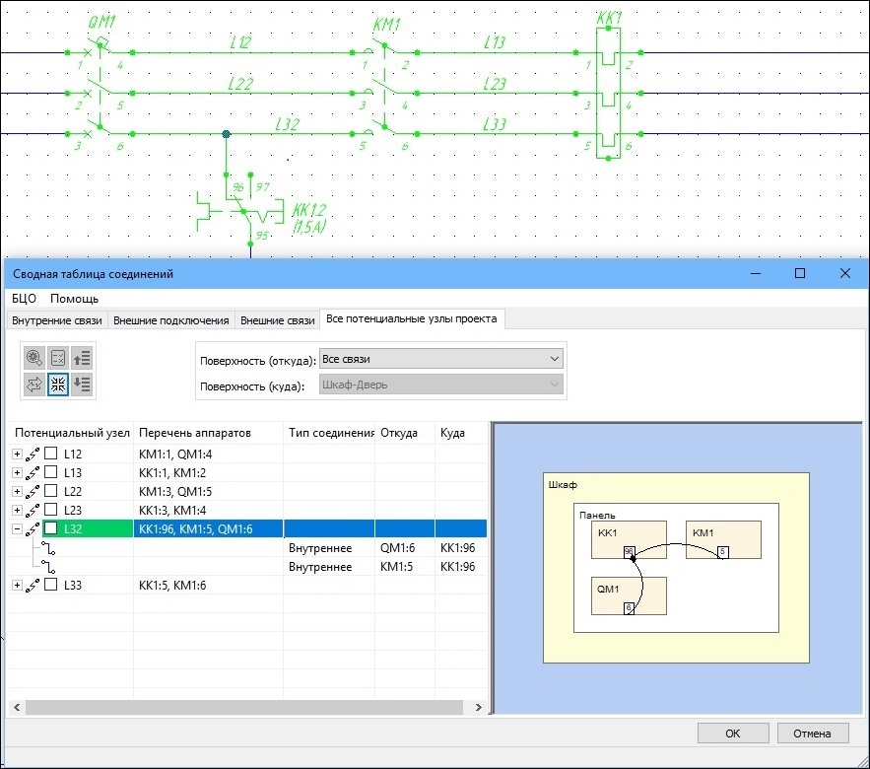Collapse the L32 tree node
Screen dimensions: 870x769
(x=17, y=529)
